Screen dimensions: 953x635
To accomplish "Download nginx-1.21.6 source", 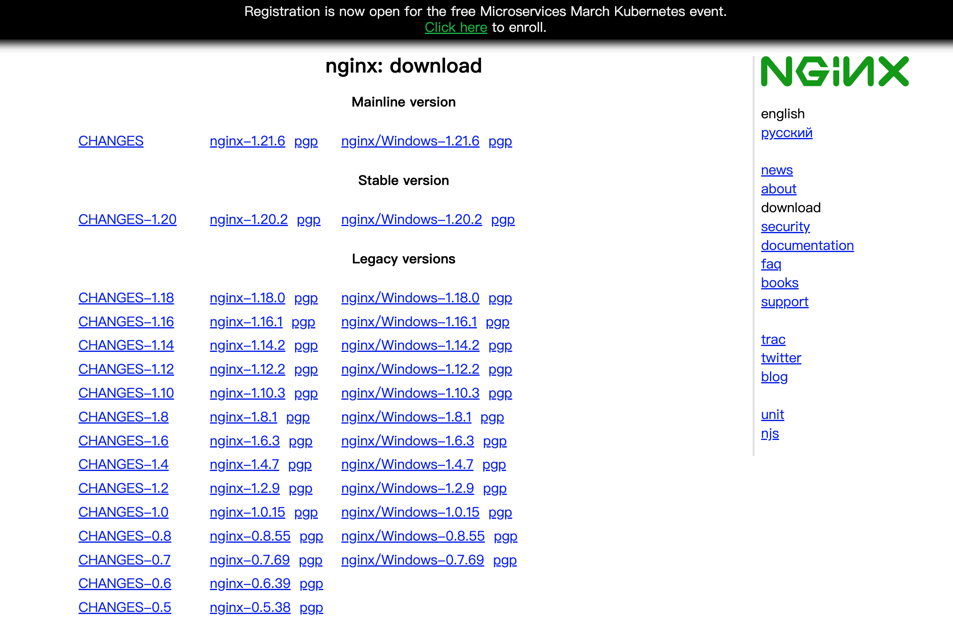I will [247, 141].
